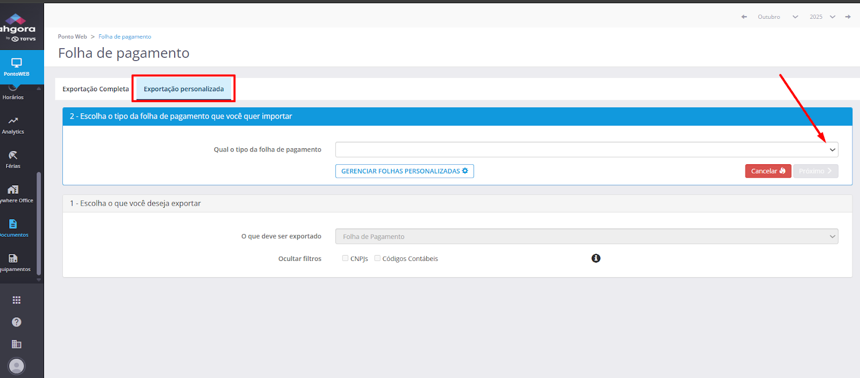Viewport: 860px width, 378px height.
Task: Click the company building icon in the sidebar
Action: 17,344
